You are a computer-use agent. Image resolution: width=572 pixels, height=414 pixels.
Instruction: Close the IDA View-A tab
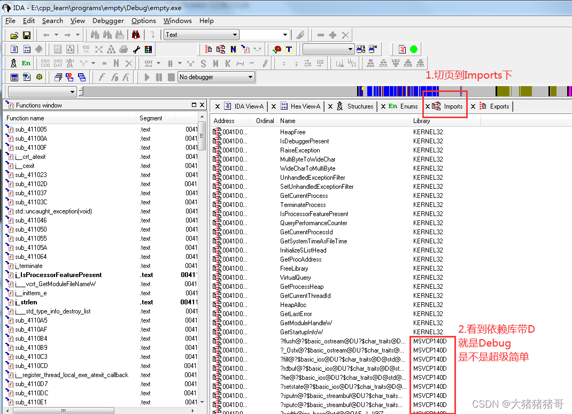point(218,106)
